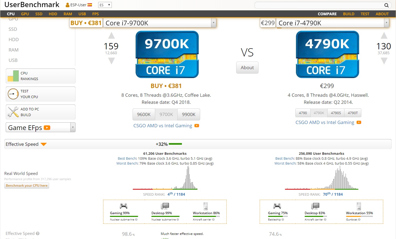Click inside the search input field
The height and width of the screenshot is (239, 396).
point(319,5)
